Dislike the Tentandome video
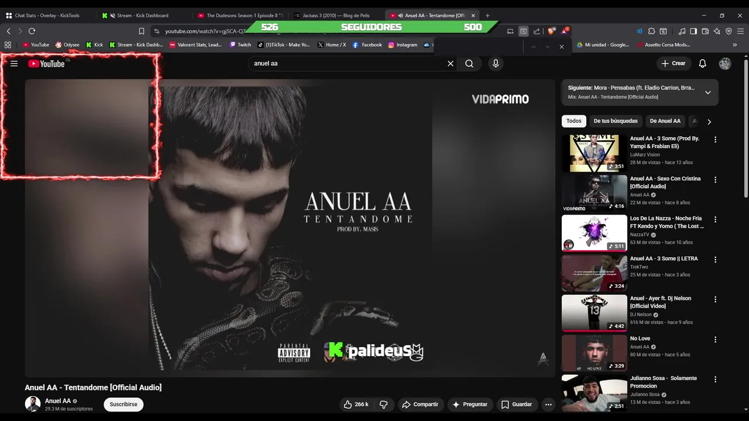Screen dimensions: 749x421 pos(384,404)
